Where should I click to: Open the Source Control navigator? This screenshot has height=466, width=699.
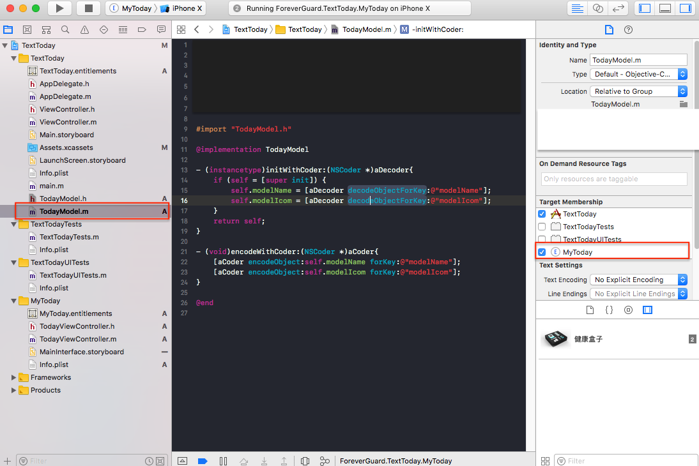[27, 29]
